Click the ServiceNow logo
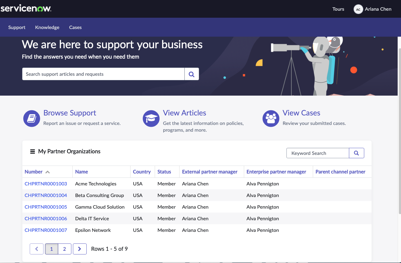Image resolution: width=401 pixels, height=263 pixels. [26, 9]
